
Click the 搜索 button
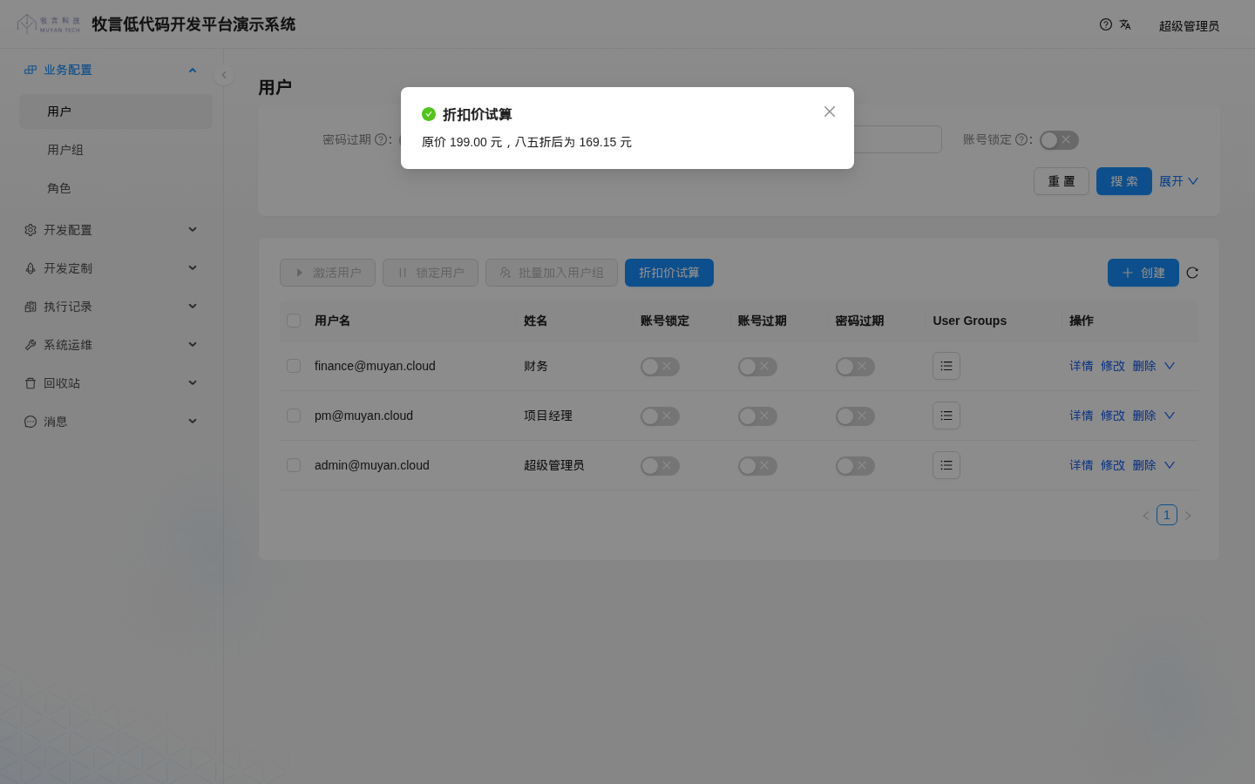[x=1124, y=181]
